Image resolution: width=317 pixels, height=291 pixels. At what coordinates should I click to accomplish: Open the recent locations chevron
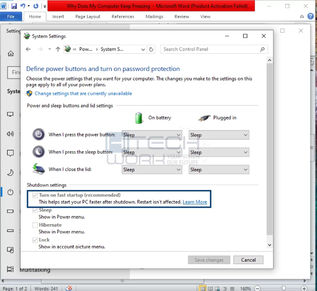50,49
